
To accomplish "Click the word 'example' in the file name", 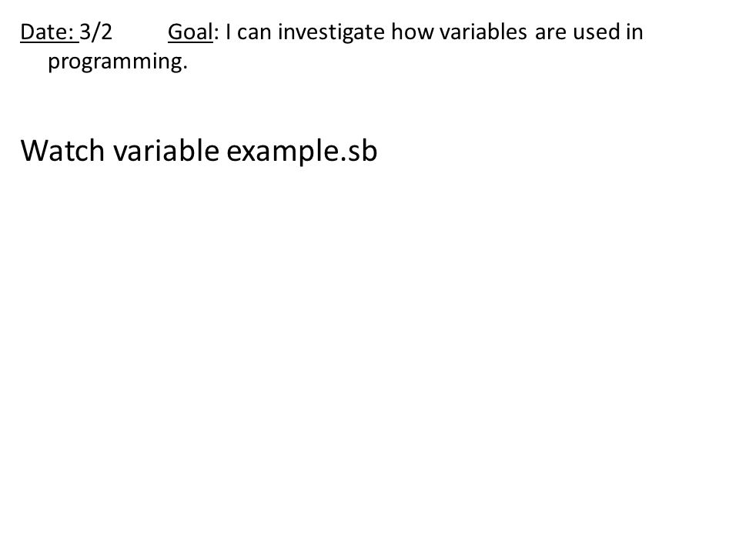I will [x=283, y=152].
